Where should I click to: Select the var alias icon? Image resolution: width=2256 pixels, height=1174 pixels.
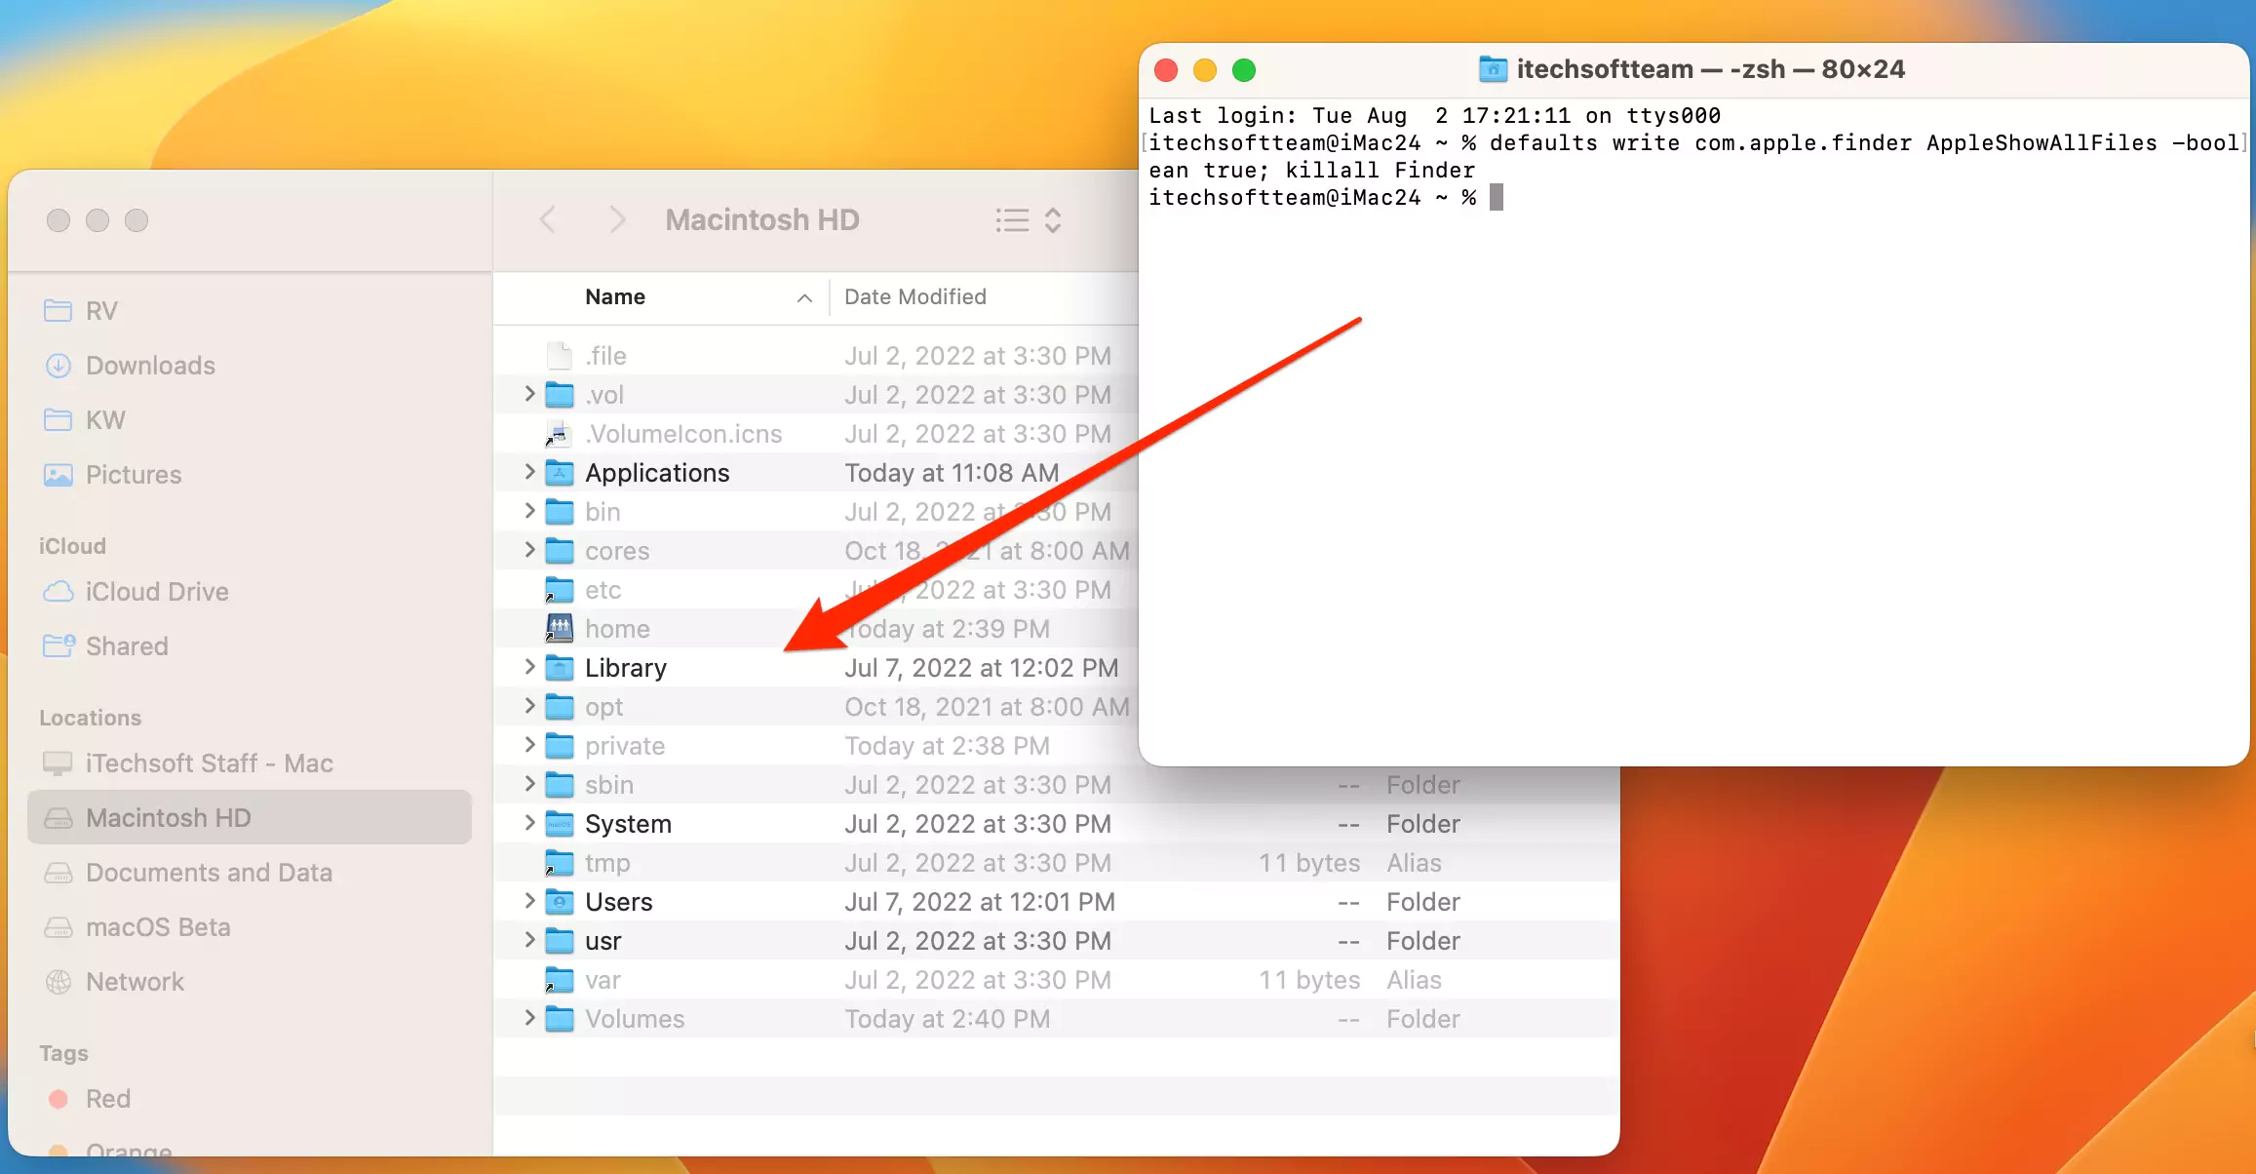pyautogui.click(x=559, y=980)
